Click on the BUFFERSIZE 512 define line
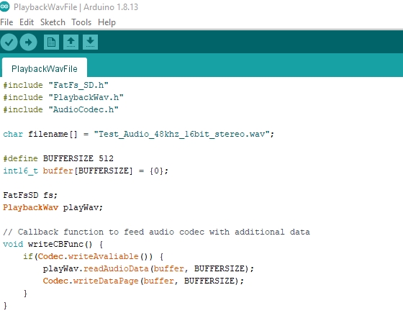403x326 pixels. pos(58,158)
